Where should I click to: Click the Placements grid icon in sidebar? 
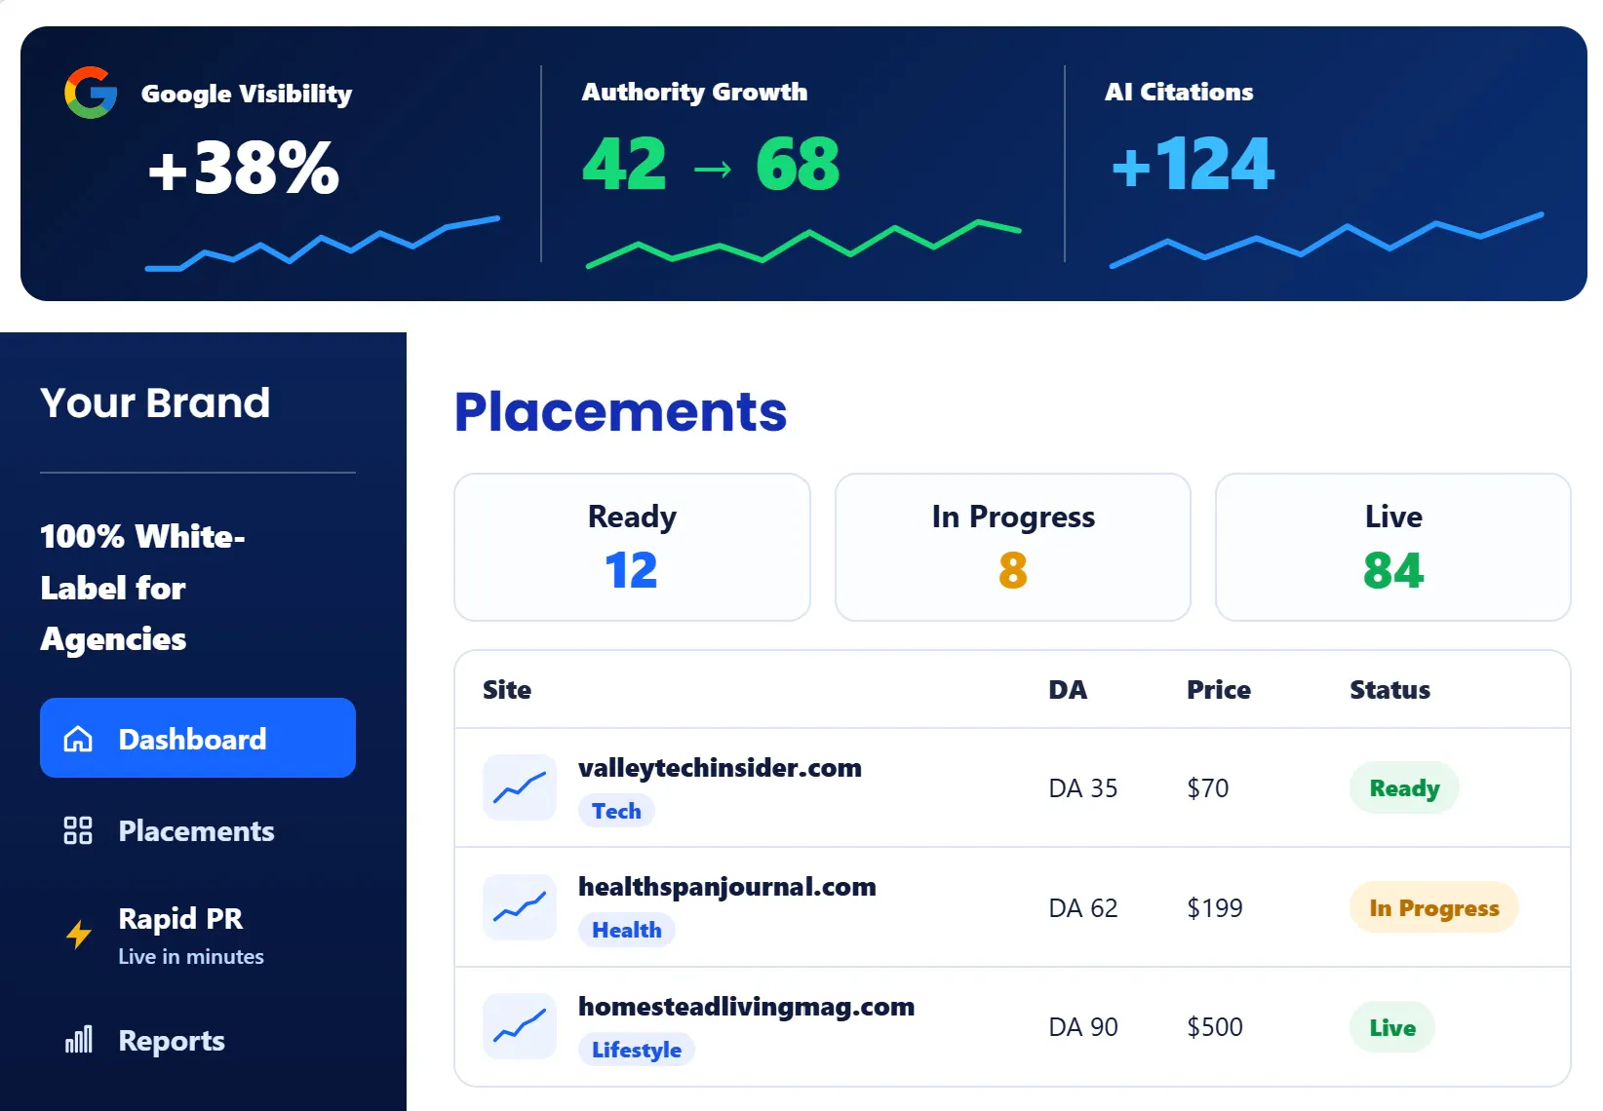[x=78, y=830]
